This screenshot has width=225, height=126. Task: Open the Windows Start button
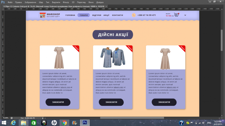point(4,123)
